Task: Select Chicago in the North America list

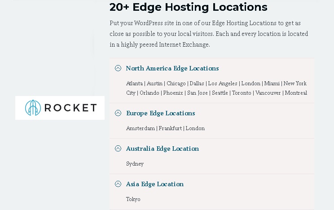Action: click(x=176, y=83)
